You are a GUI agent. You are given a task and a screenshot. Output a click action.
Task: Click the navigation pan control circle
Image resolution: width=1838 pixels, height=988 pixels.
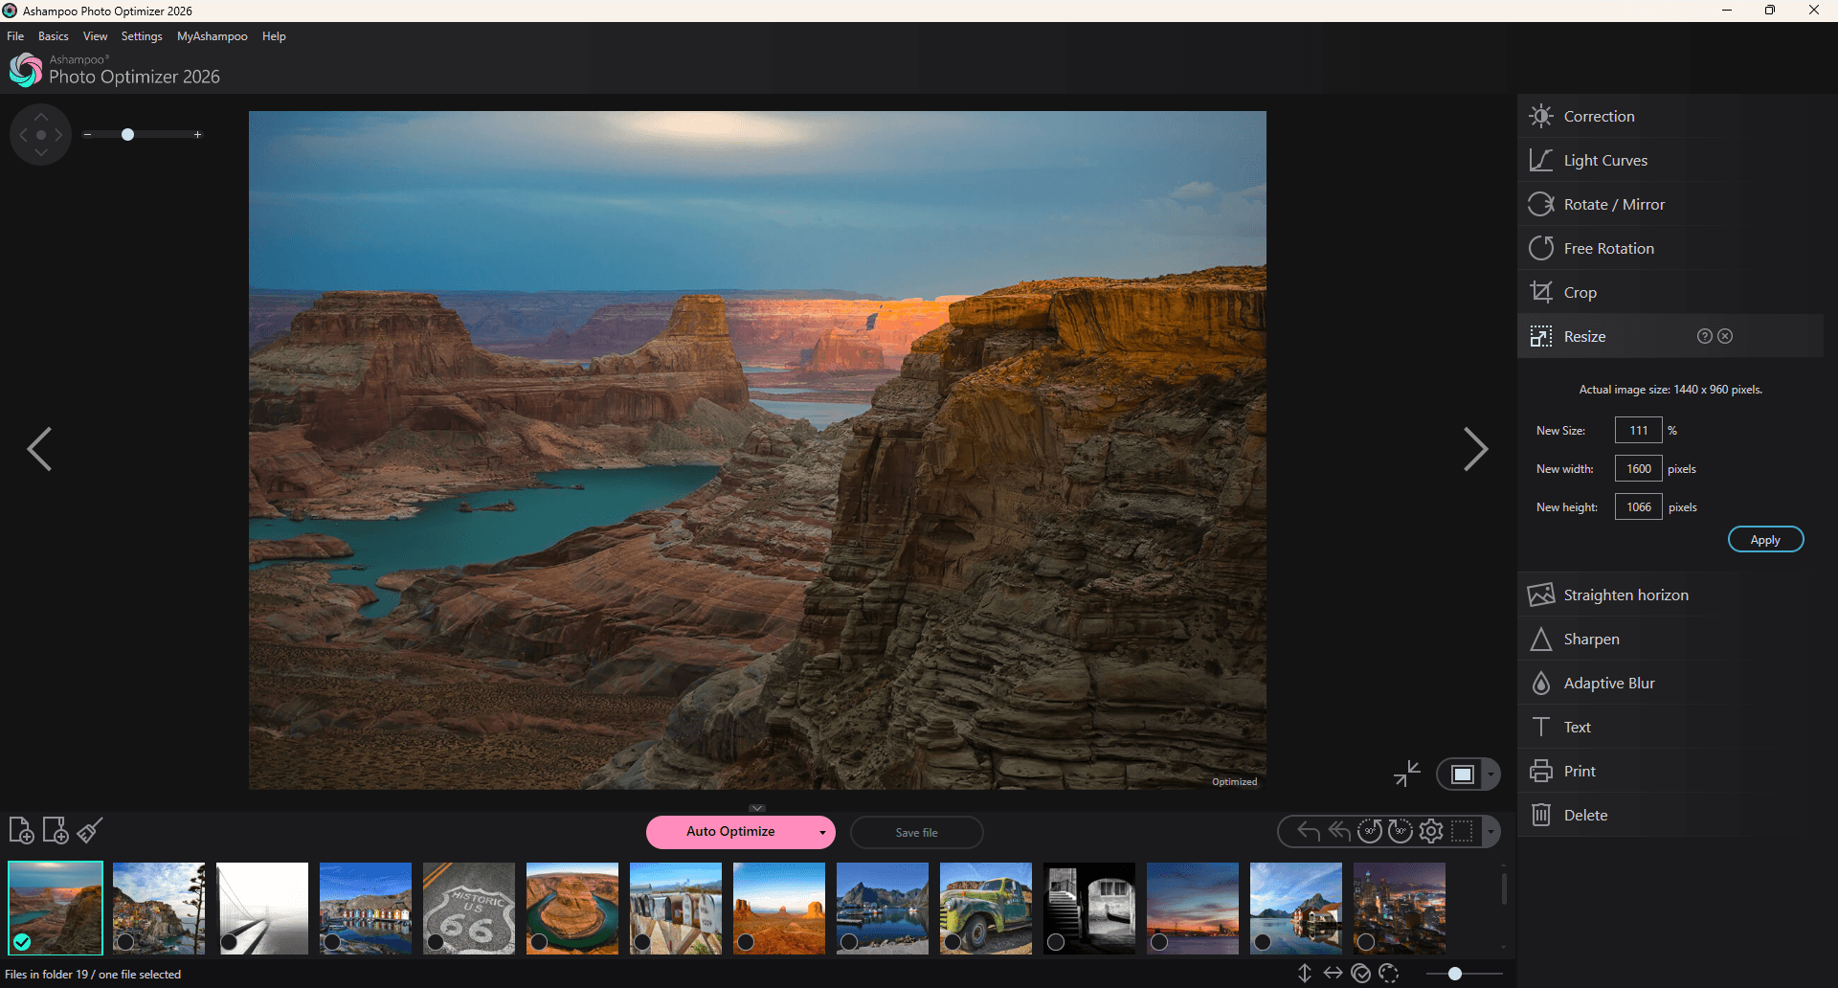[41, 135]
